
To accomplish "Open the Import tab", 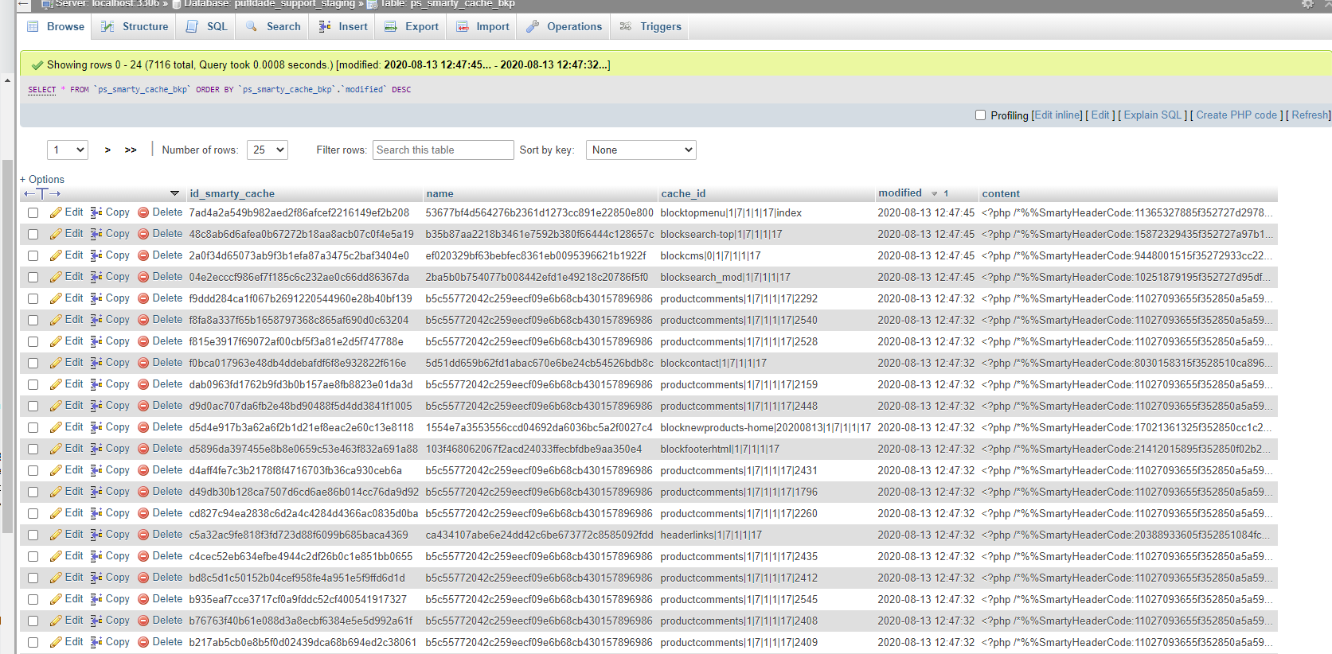I will (x=482, y=26).
